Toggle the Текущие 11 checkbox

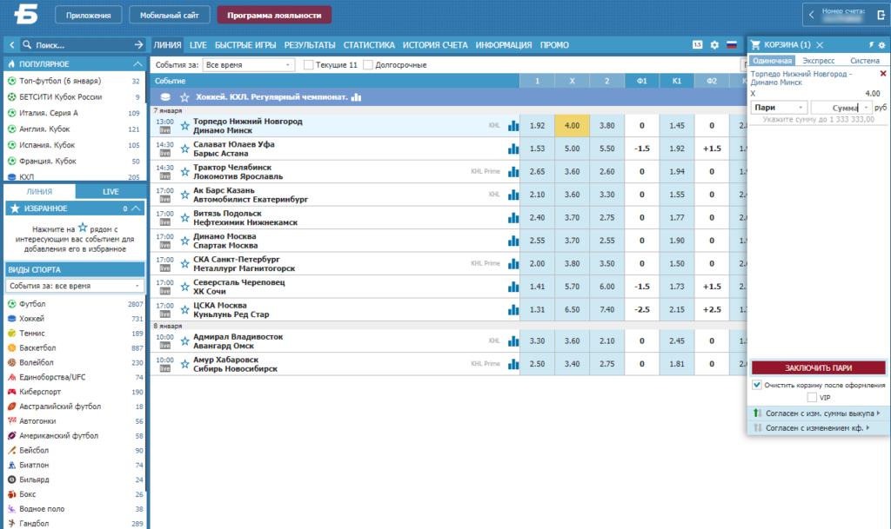309,64
